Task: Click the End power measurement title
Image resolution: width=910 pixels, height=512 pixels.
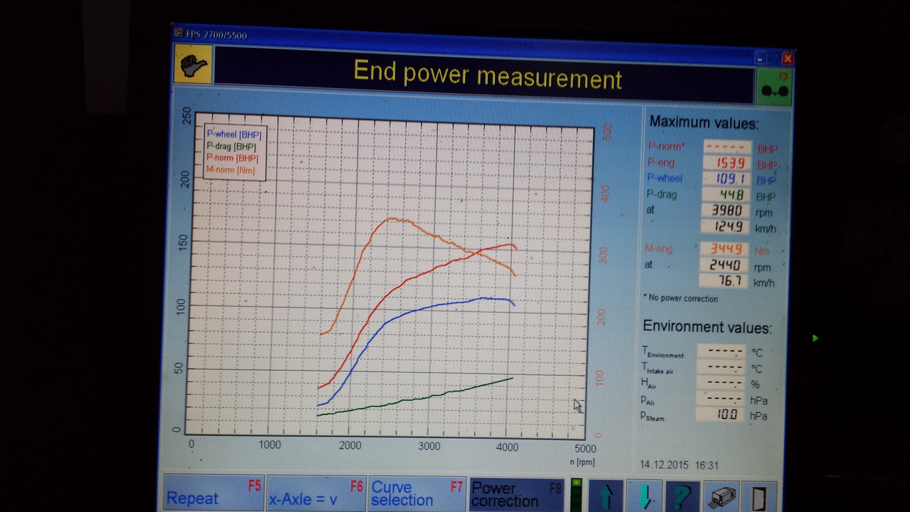Action: point(487,75)
